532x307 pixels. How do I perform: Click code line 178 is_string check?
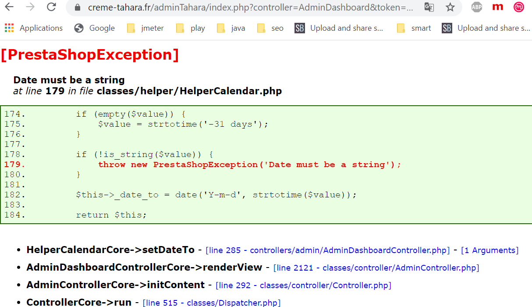coord(145,154)
